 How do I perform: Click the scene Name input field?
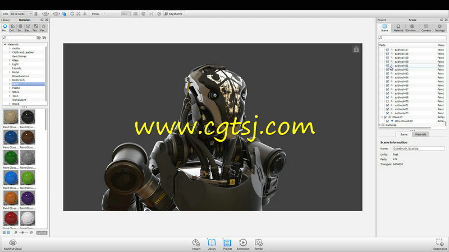point(419,148)
